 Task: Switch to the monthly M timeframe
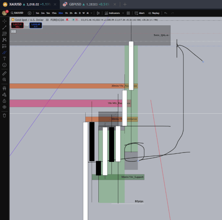[87, 13]
